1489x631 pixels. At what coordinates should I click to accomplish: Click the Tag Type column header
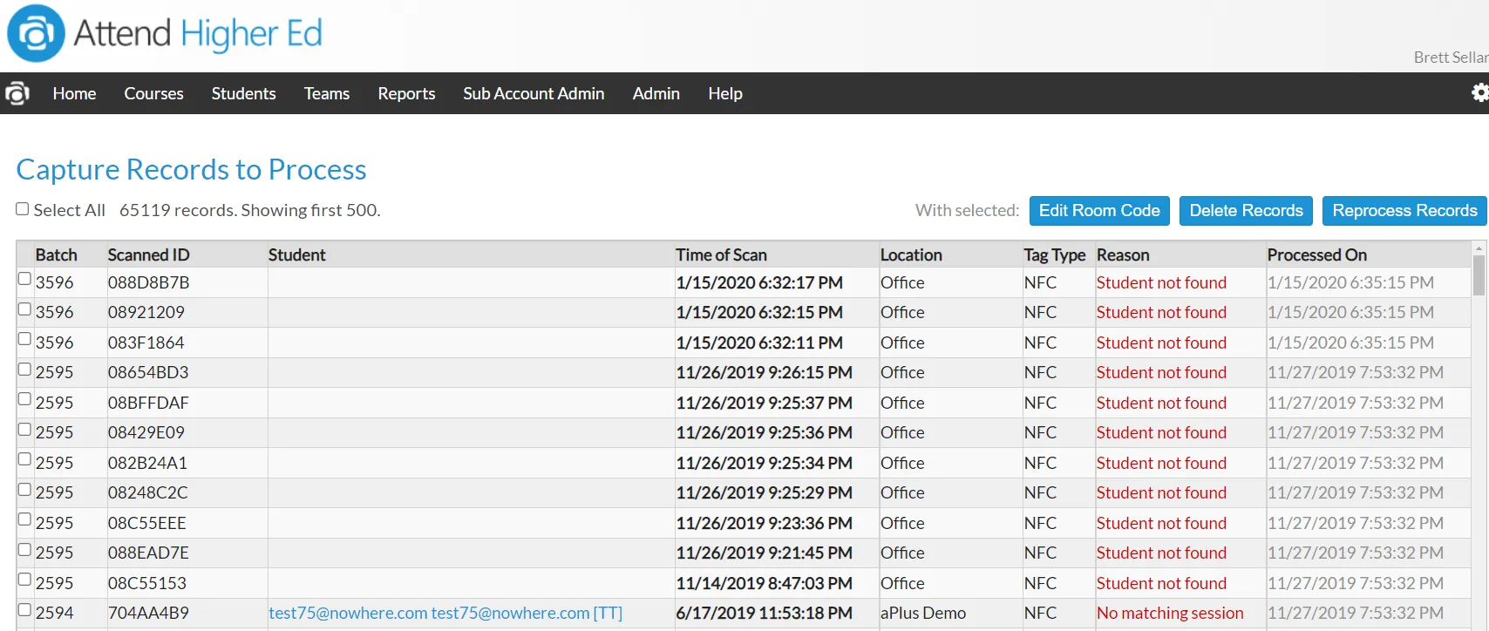(x=1055, y=254)
